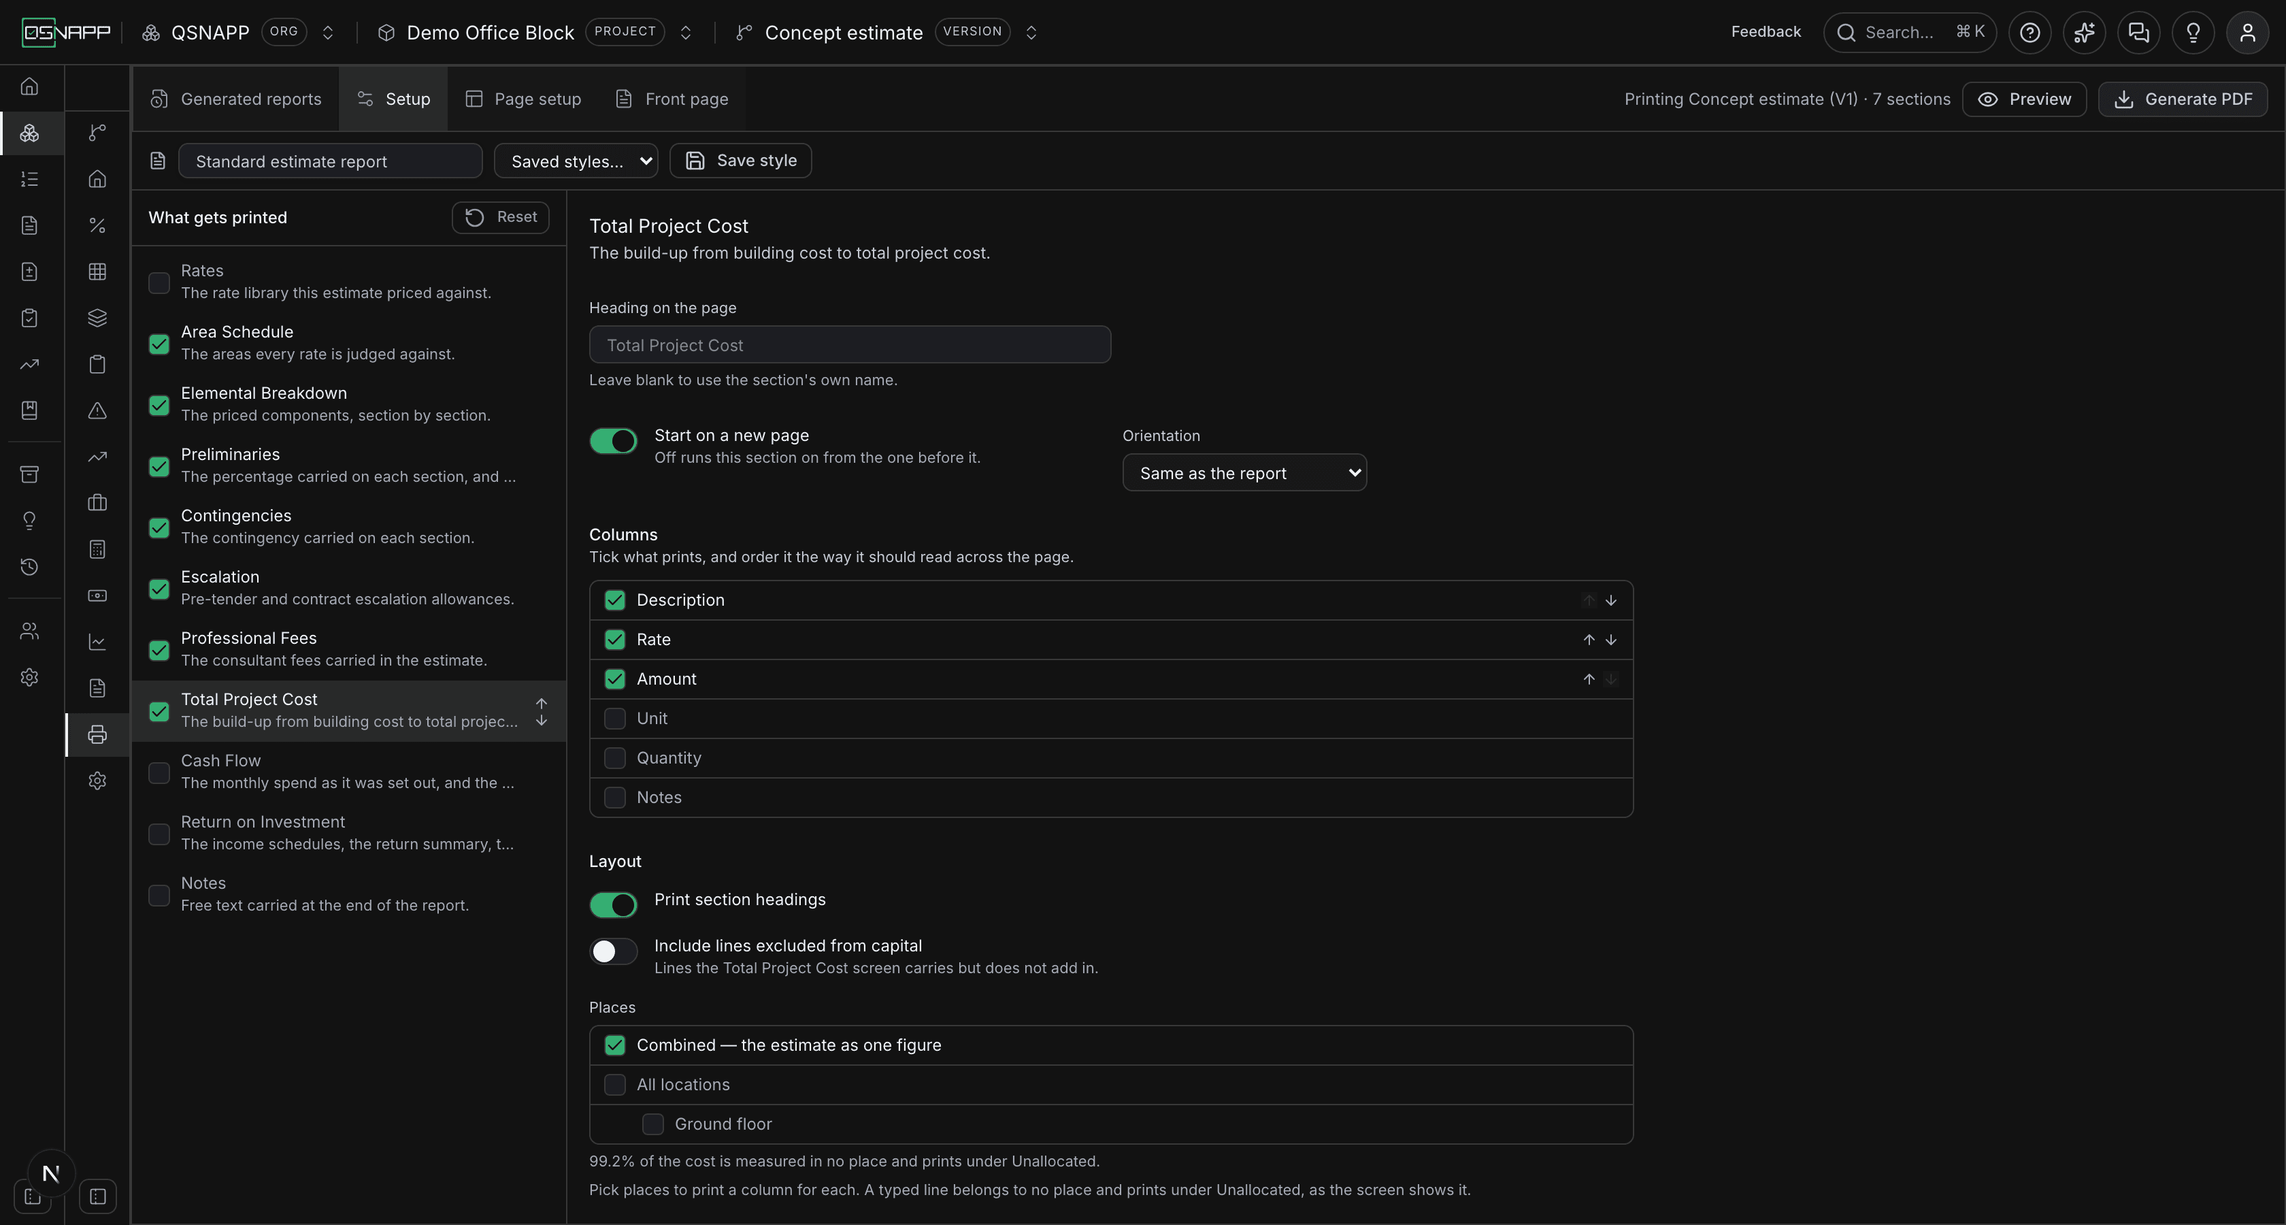Click the Heading on the page field

tap(849, 344)
